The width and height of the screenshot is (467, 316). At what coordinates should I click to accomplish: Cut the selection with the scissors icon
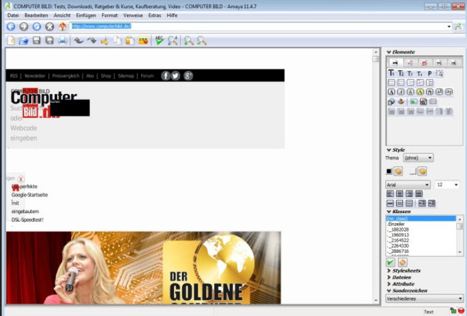point(104,41)
